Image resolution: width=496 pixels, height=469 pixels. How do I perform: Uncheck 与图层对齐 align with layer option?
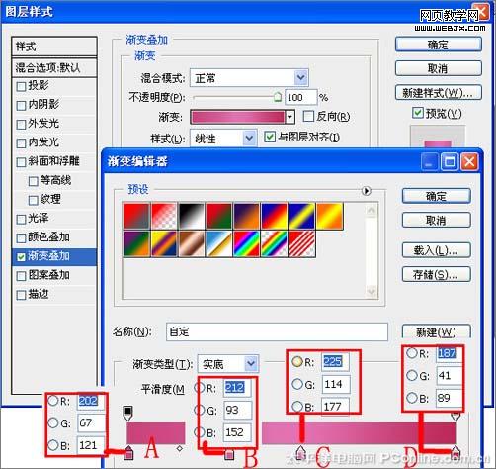click(x=270, y=137)
